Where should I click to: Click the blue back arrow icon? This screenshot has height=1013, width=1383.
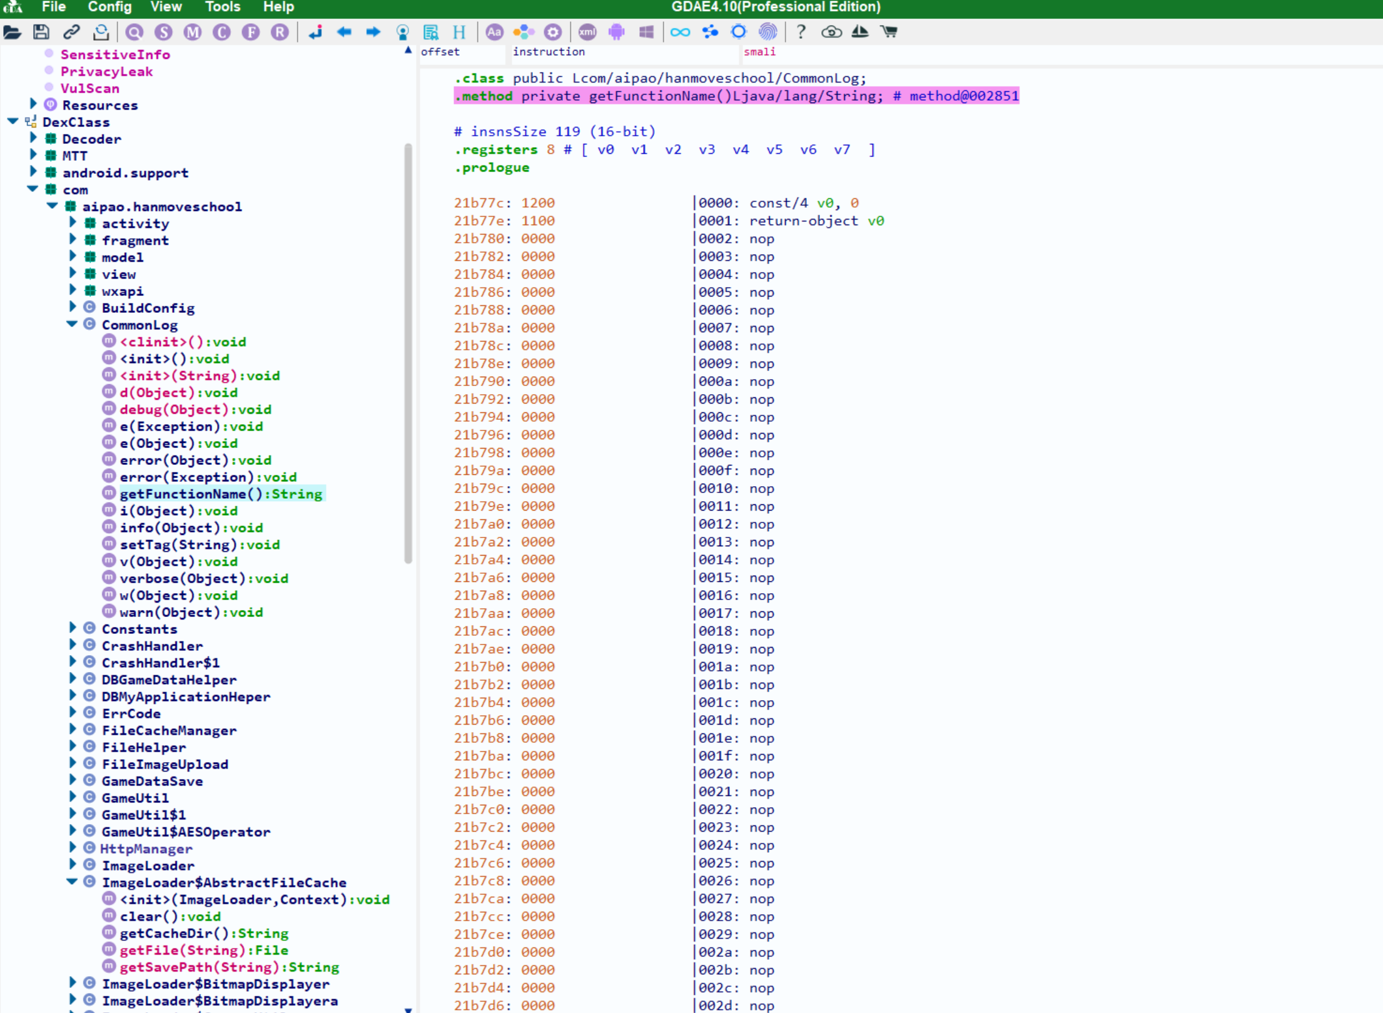(x=344, y=32)
